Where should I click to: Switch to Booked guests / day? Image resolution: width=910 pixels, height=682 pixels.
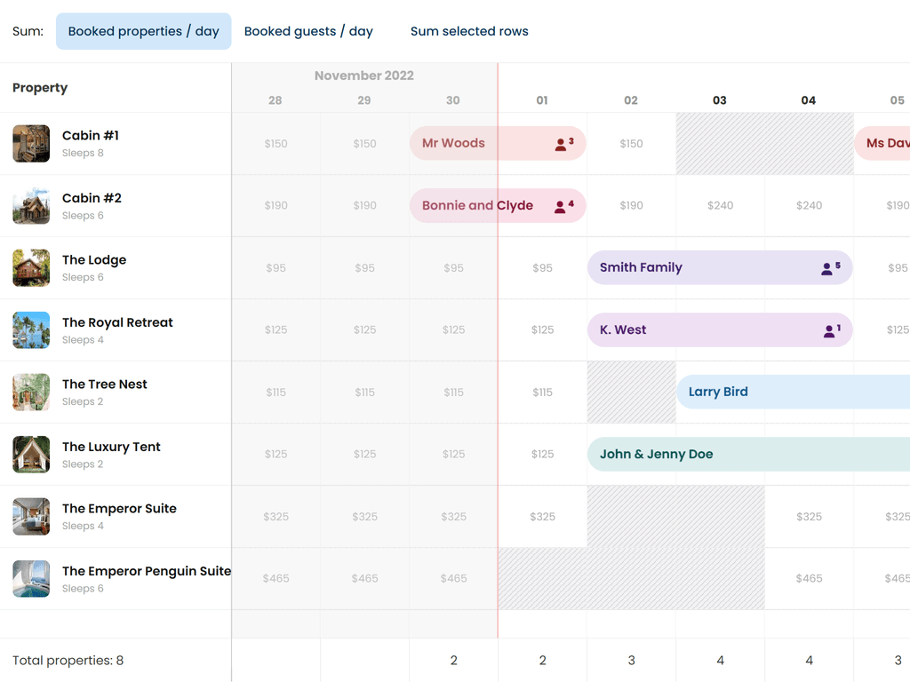pyautogui.click(x=308, y=31)
